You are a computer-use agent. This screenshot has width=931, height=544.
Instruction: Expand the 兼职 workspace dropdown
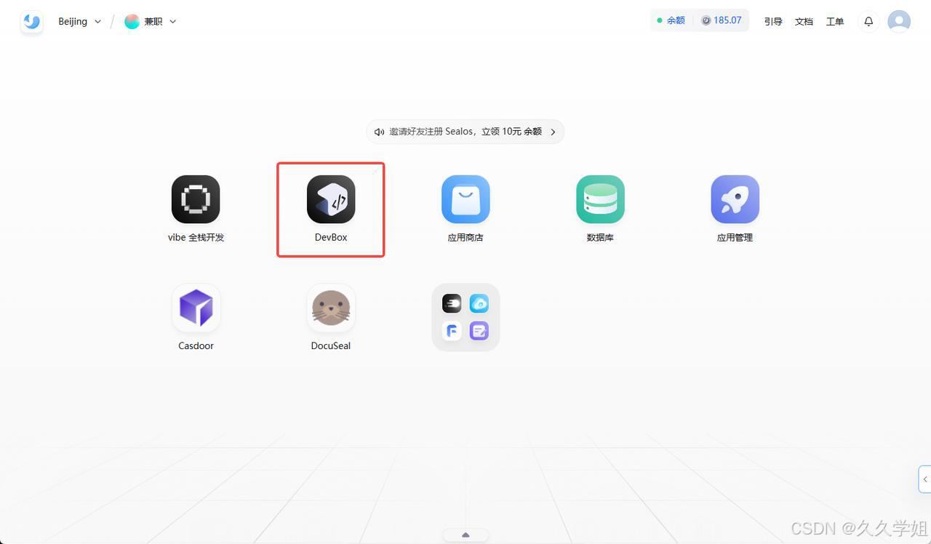click(172, 22)
